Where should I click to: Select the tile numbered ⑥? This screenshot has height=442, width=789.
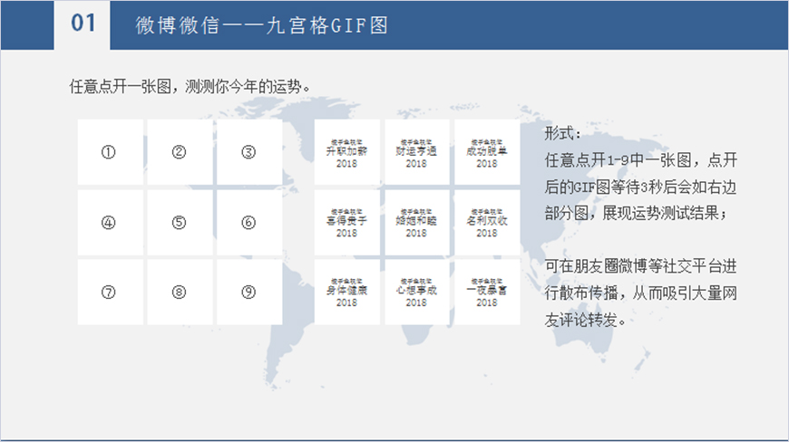(248, 222)
